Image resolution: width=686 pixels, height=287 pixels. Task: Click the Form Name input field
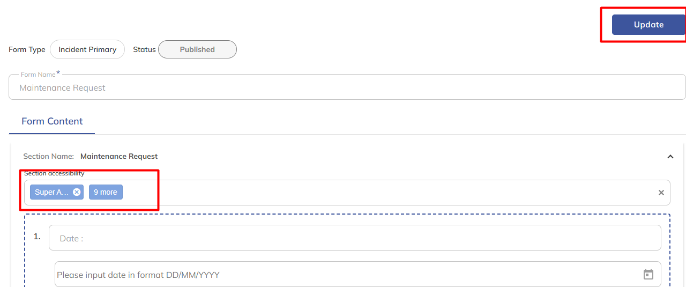[347, 87]
